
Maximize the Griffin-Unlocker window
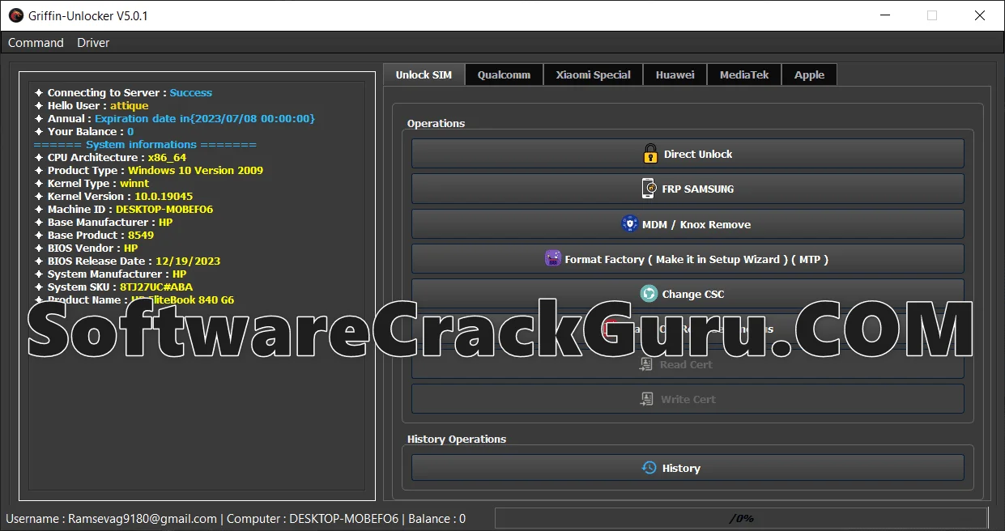click(x=932, y=15)
